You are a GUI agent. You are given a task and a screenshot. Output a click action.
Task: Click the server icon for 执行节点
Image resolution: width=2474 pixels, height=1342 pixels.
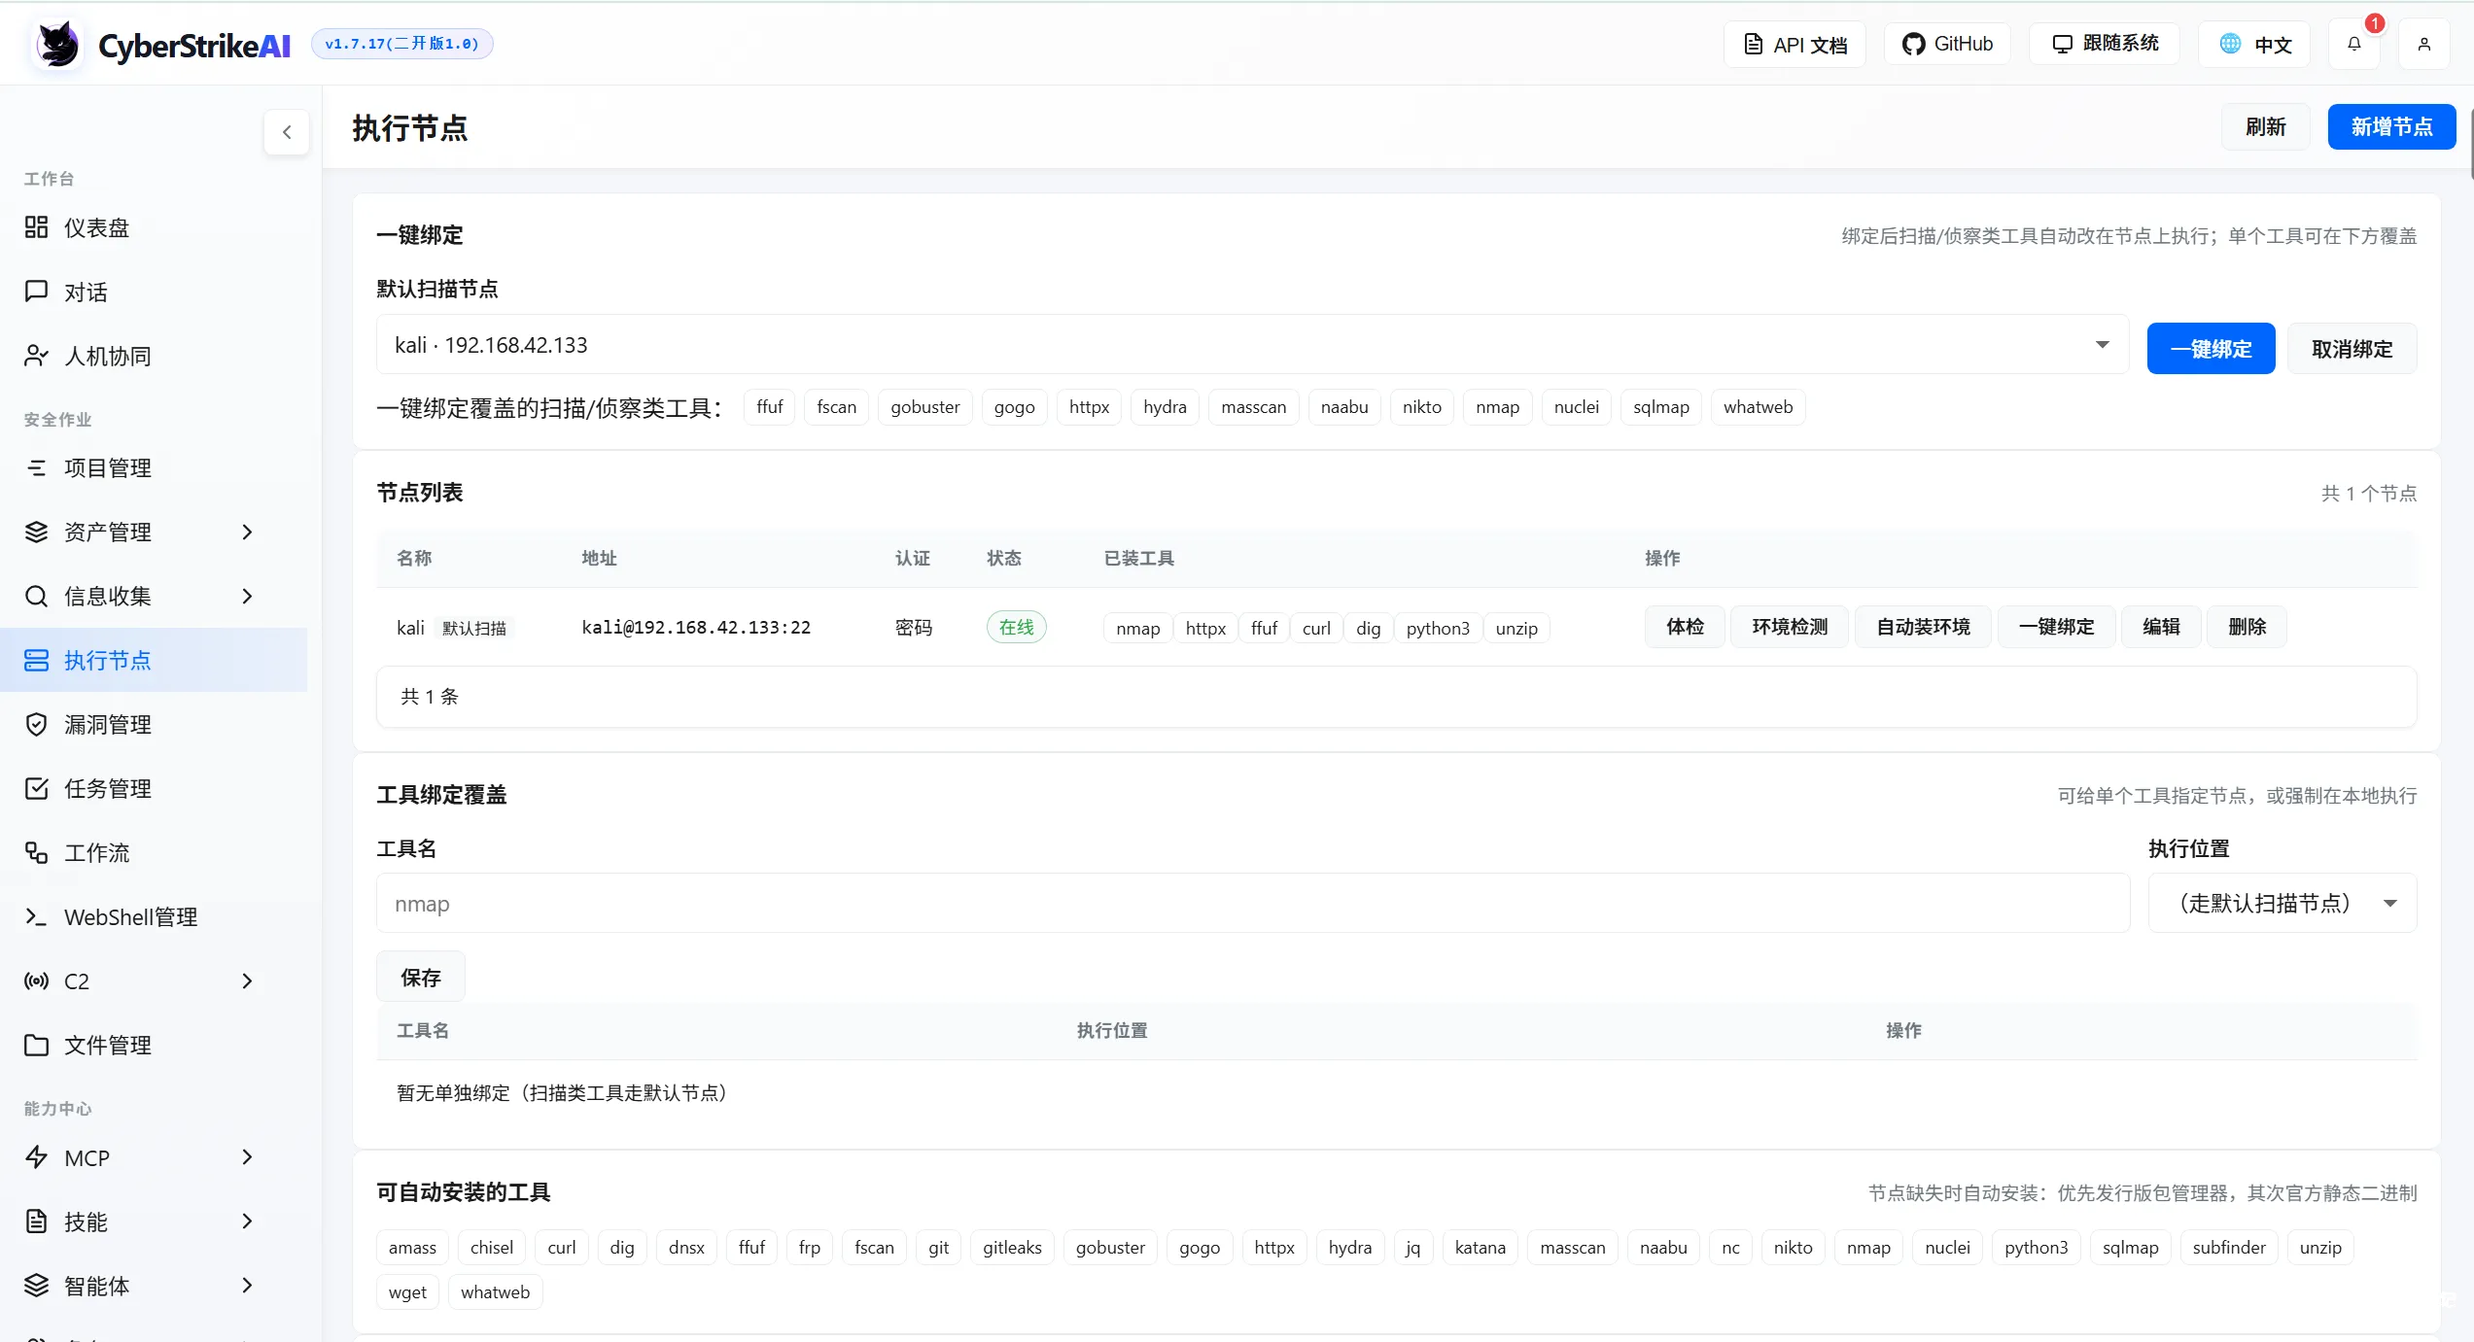click(x=36, y=661)
